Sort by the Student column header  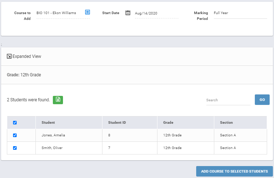tap(48, 122)
